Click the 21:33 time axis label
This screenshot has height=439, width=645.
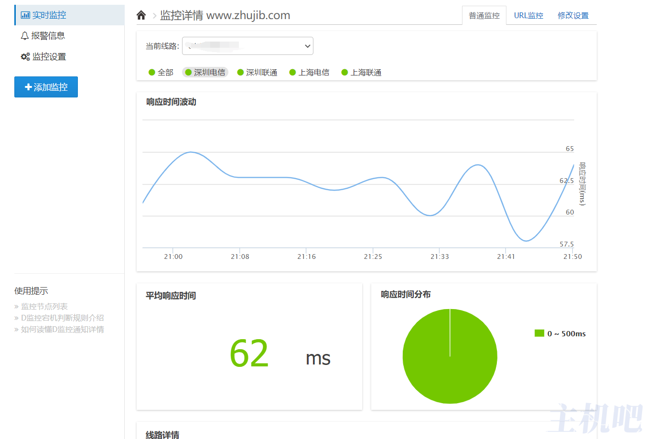click(x=440, y=257)
